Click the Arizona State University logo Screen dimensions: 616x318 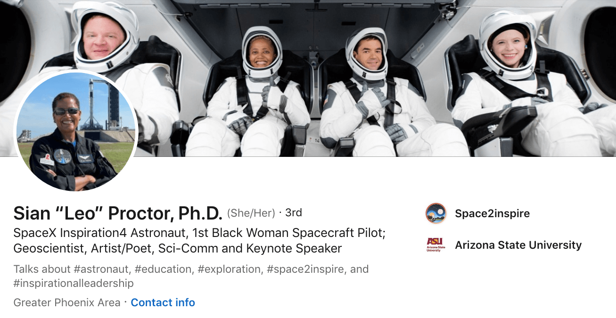435,245
